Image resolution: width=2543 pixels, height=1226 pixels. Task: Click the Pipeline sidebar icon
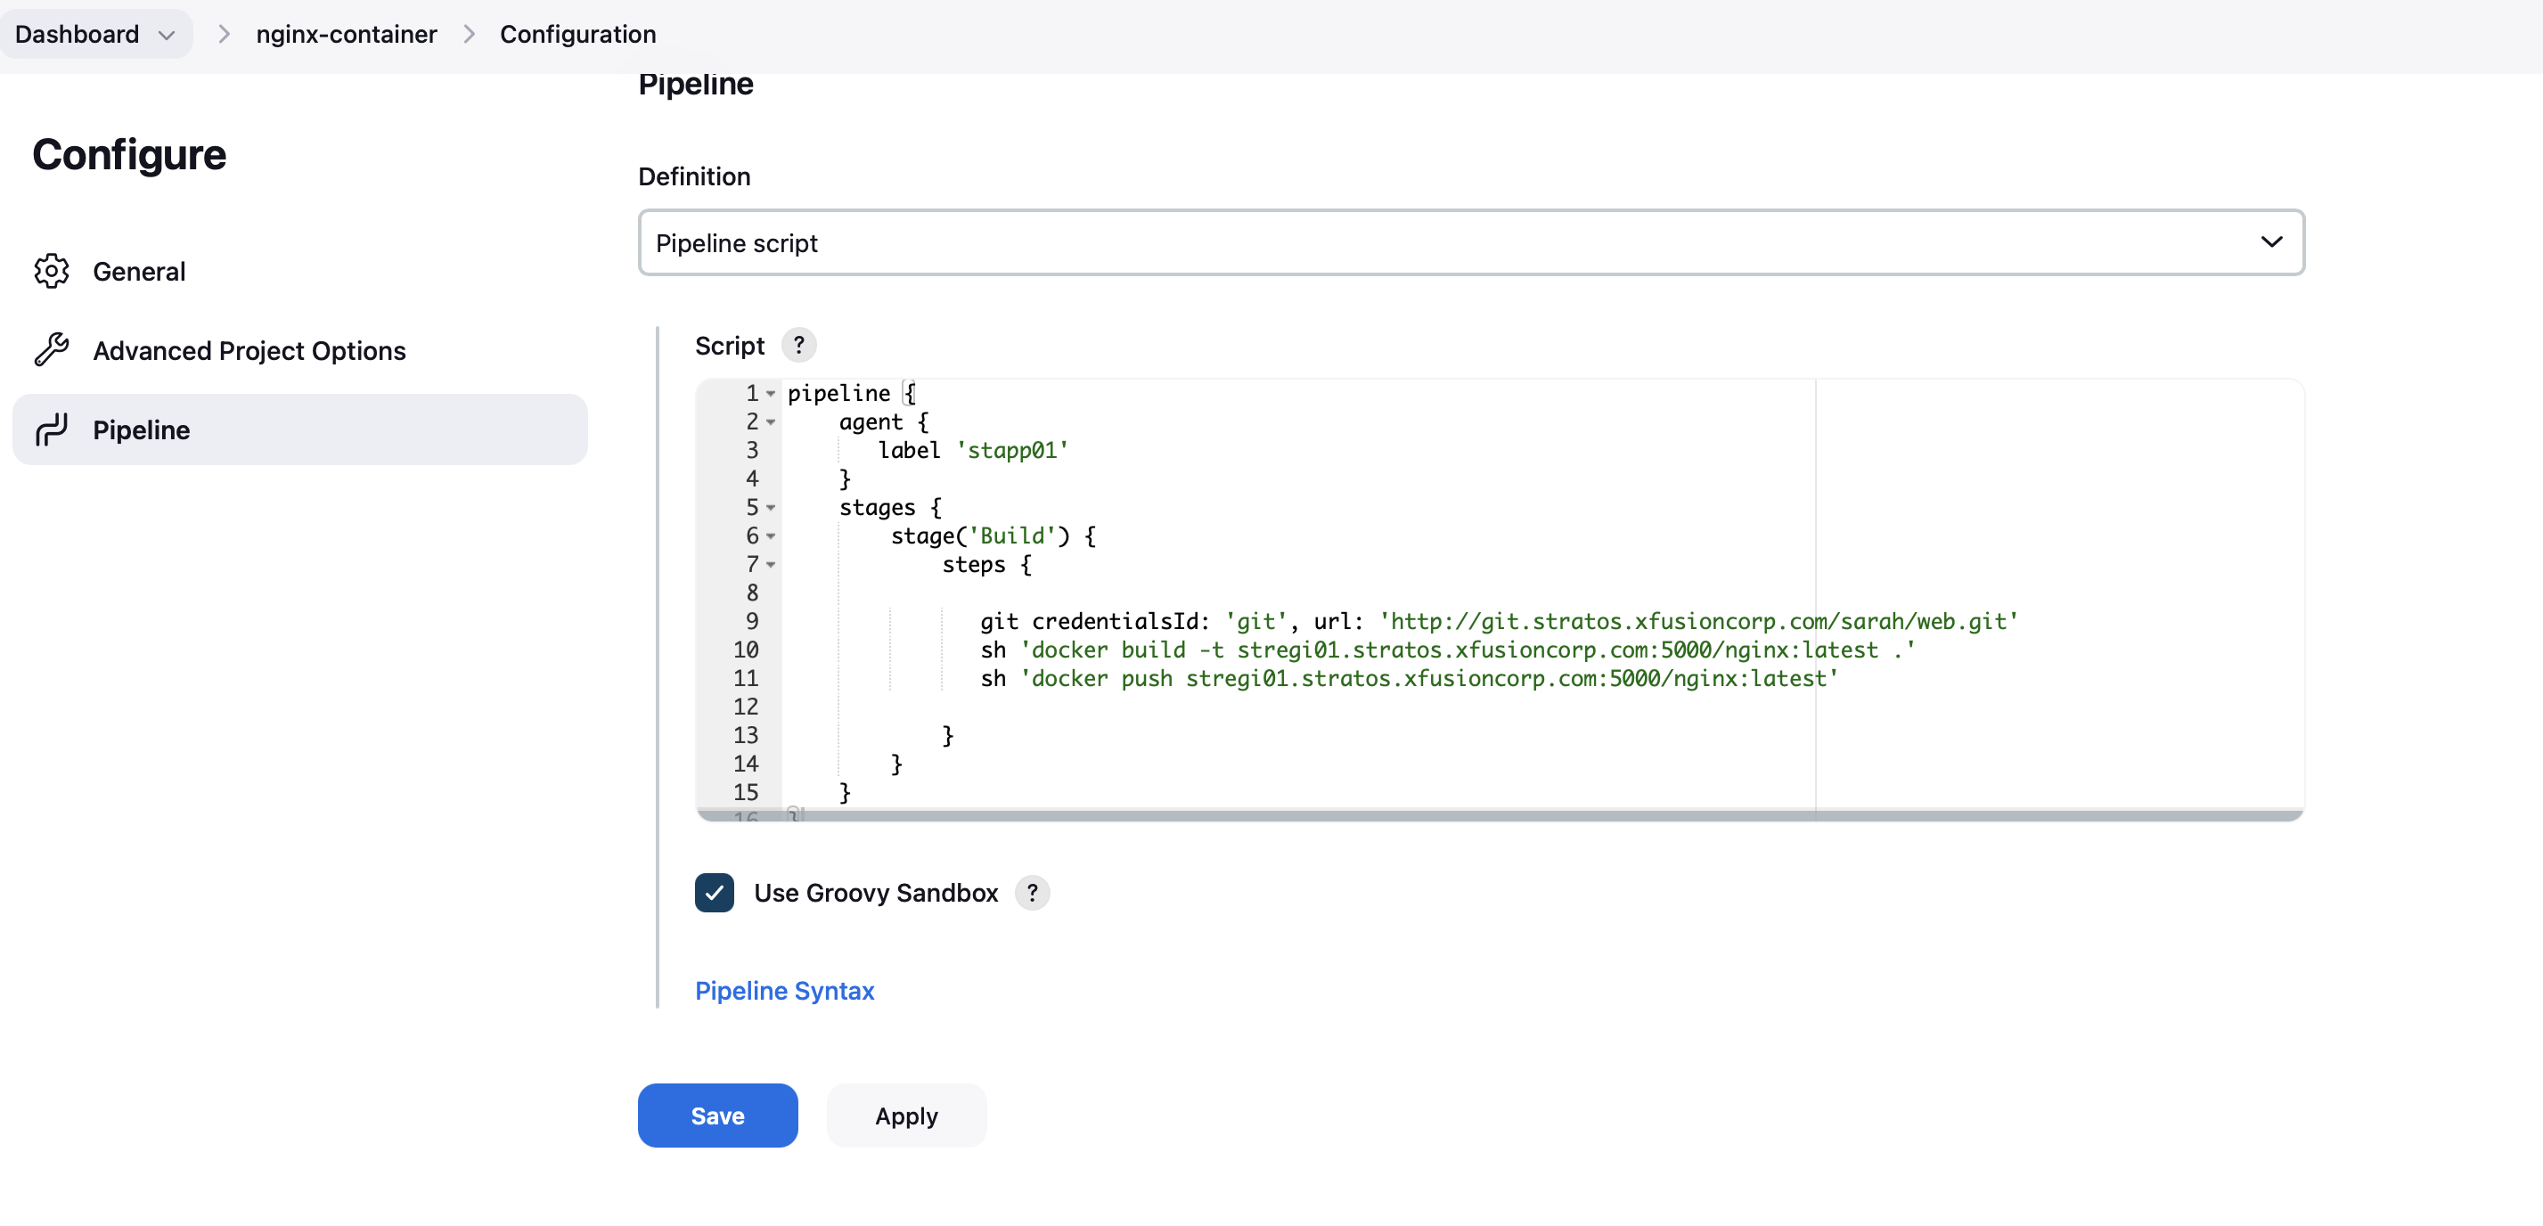point(52,429)
